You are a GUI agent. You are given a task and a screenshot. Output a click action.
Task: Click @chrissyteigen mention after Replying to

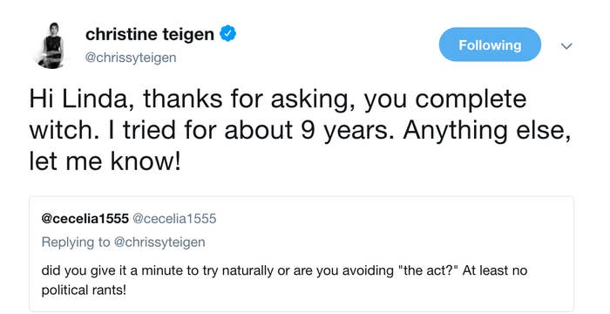click(159, 242)
